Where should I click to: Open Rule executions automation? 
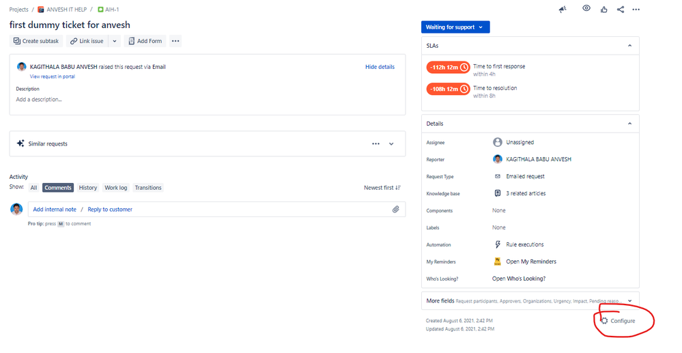[x=524, y=244]
